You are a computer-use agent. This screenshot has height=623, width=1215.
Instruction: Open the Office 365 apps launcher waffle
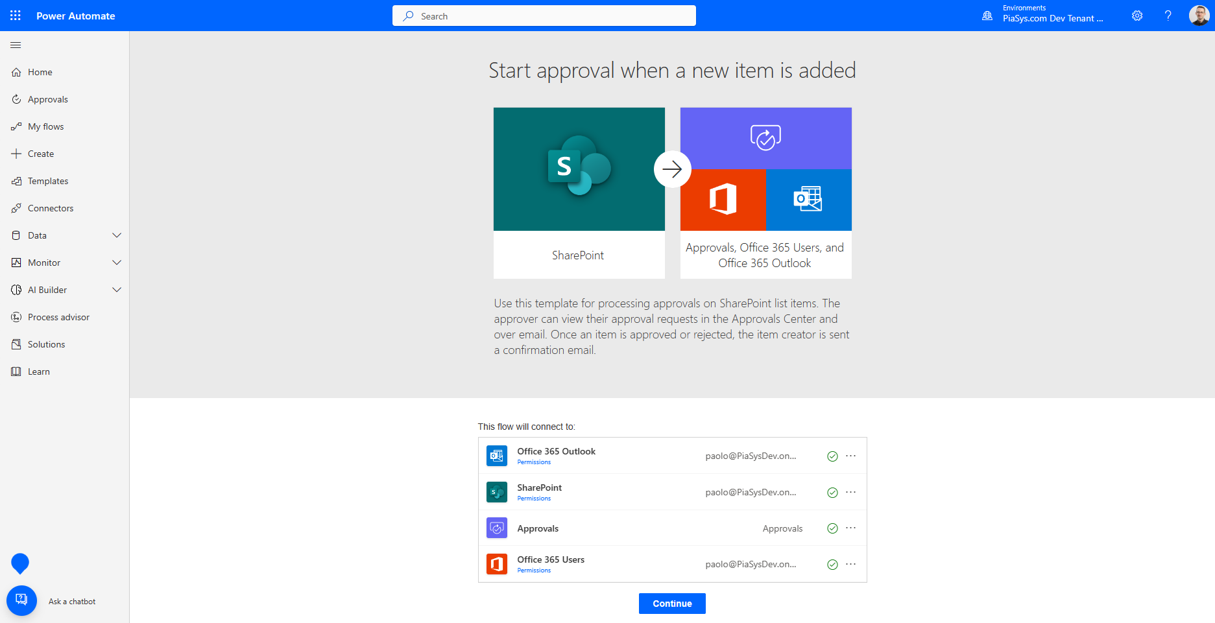point(15,15)
